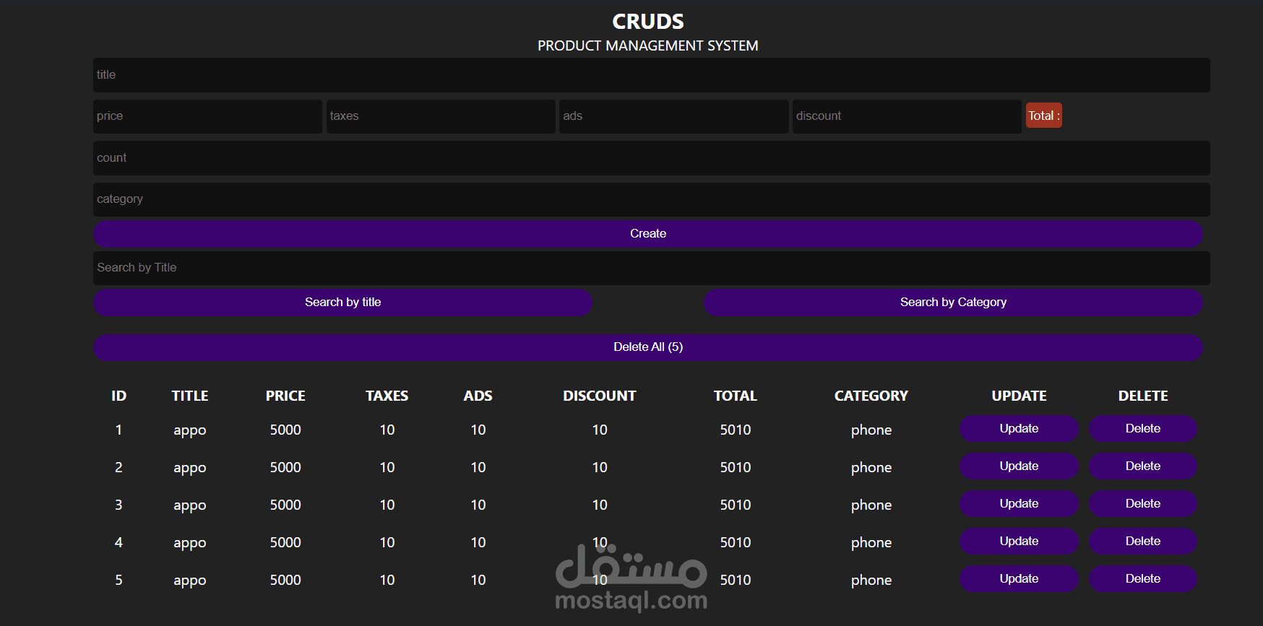1263x626 pixels.
Task: Select the category input field
Action: 651,199
